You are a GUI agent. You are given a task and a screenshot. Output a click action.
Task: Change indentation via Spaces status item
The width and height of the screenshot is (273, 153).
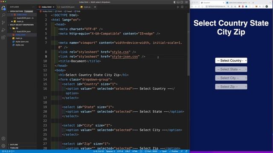click(x=110, y=151)
